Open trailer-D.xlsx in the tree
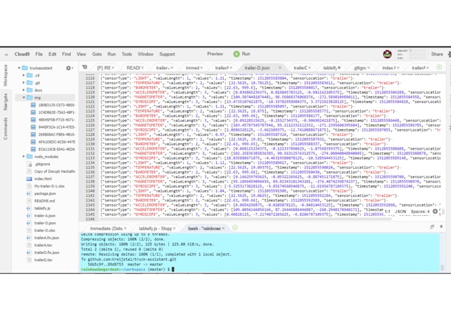 (x=45, y=231)
